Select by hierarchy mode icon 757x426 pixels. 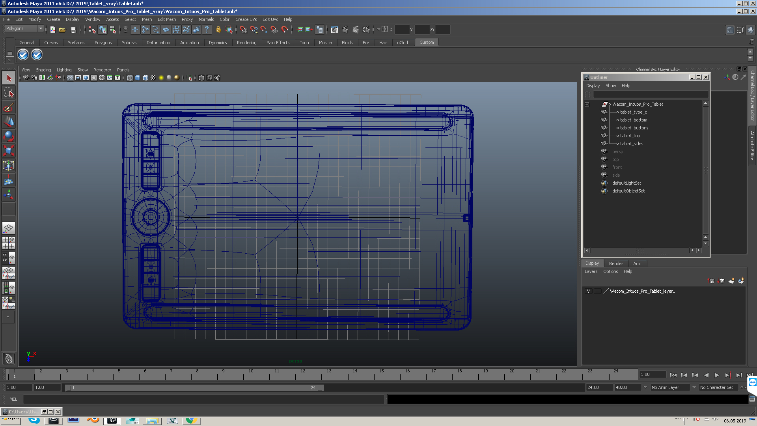click(x=92, y=30)
